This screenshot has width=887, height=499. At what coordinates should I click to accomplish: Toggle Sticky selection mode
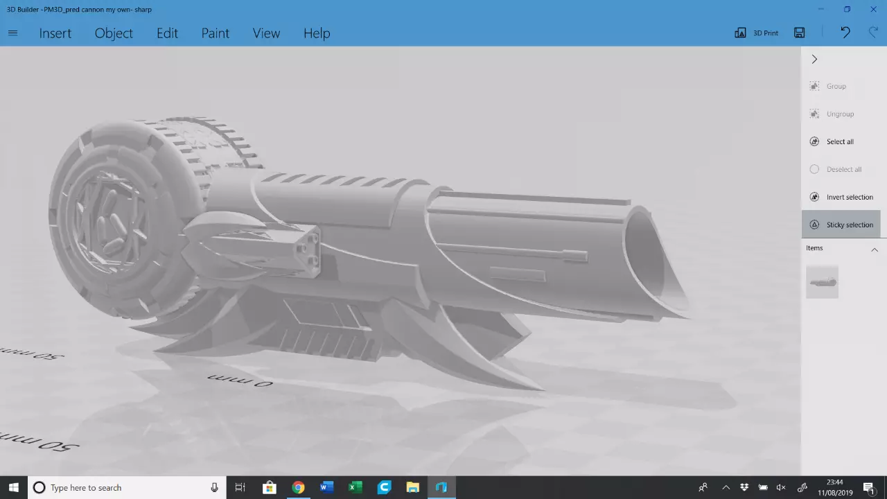(841, 225)
